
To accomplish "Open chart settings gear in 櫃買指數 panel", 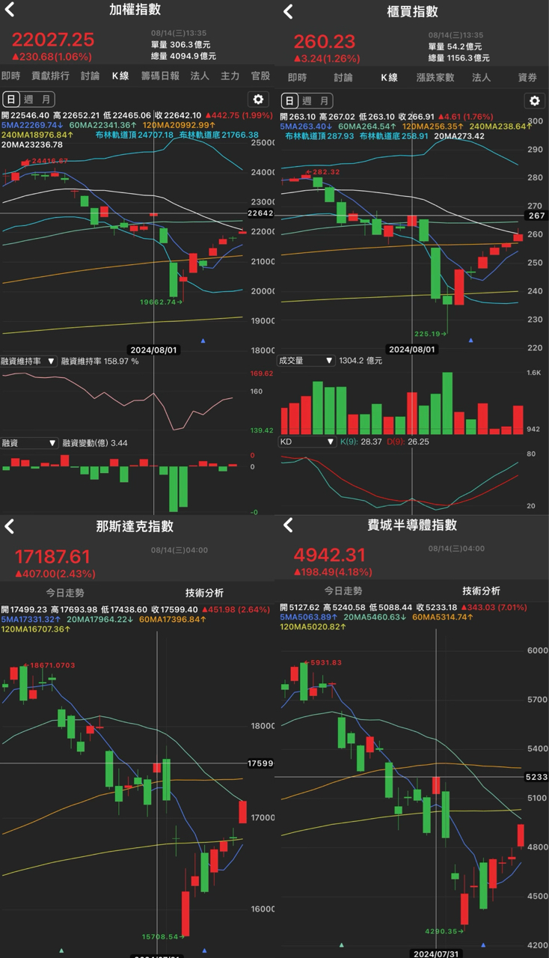I will [x=534, y=101].
